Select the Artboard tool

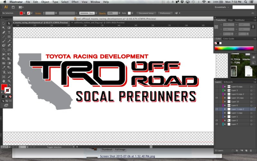point(4,77)
